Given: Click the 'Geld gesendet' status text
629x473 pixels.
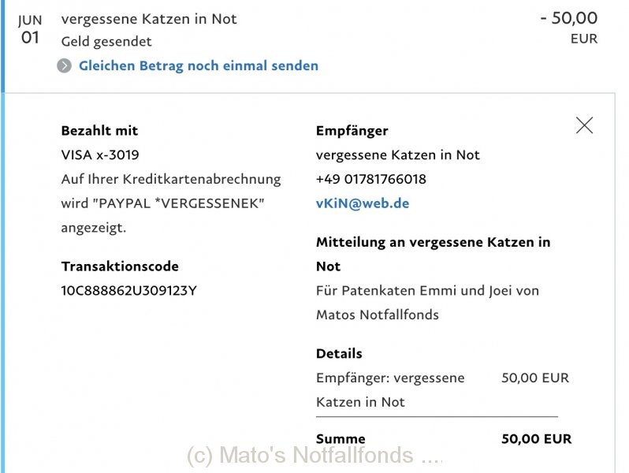Looking at the screenshot, I should pos(106,42).
